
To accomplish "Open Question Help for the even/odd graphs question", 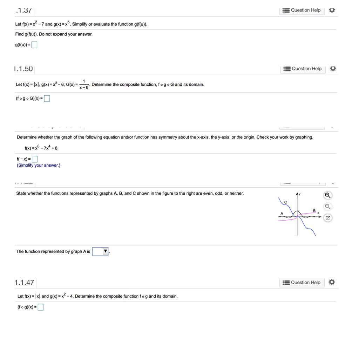I will (x=302, y=182).
